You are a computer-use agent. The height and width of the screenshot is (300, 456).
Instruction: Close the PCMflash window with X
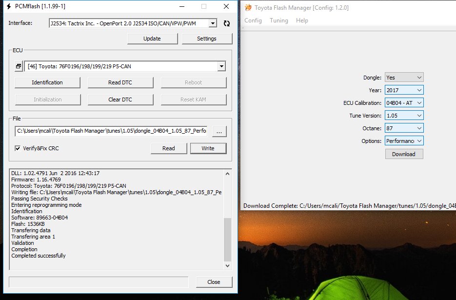pyautogui.click(x=226, y=6)
